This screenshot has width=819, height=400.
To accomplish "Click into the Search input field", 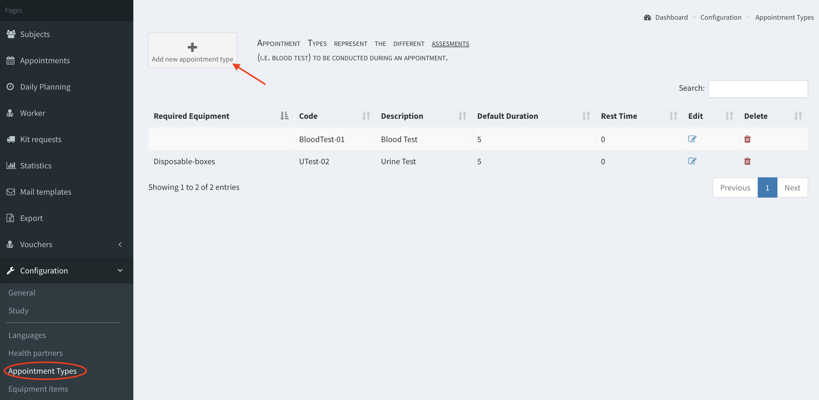I will pyautogui.click(x=758, y=89).
